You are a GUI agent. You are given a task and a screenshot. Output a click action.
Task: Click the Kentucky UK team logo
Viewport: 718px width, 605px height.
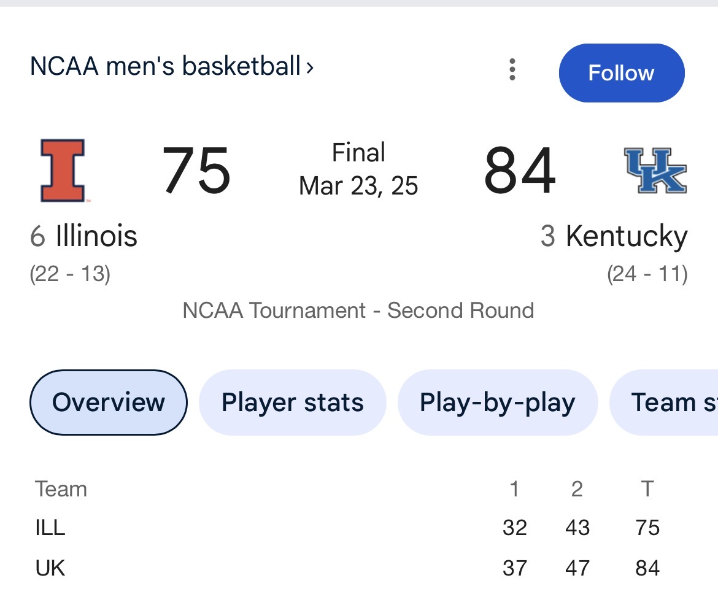point(655,171)
